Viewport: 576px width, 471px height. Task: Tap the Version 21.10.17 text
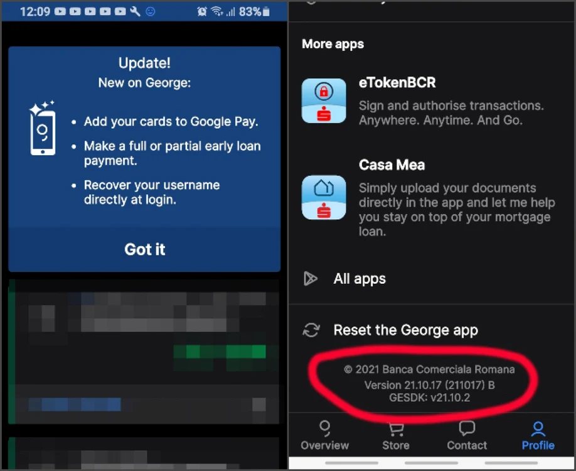point(429,385)
